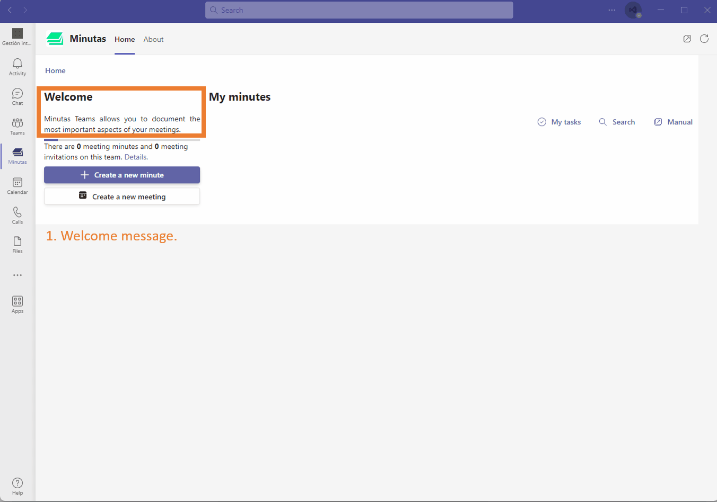Go back with the title bar arrow
The image size is (717, 502).
click(10, 10)
